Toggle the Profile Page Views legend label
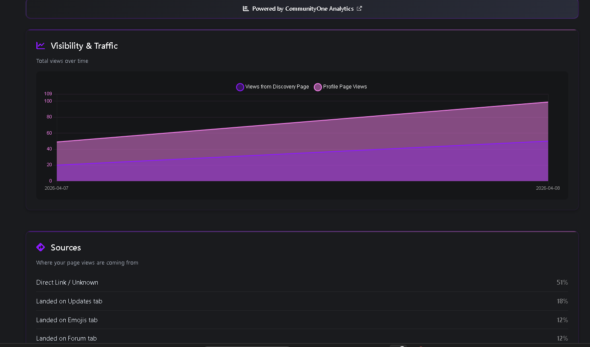The image size is (590, 347). (345, 87)
